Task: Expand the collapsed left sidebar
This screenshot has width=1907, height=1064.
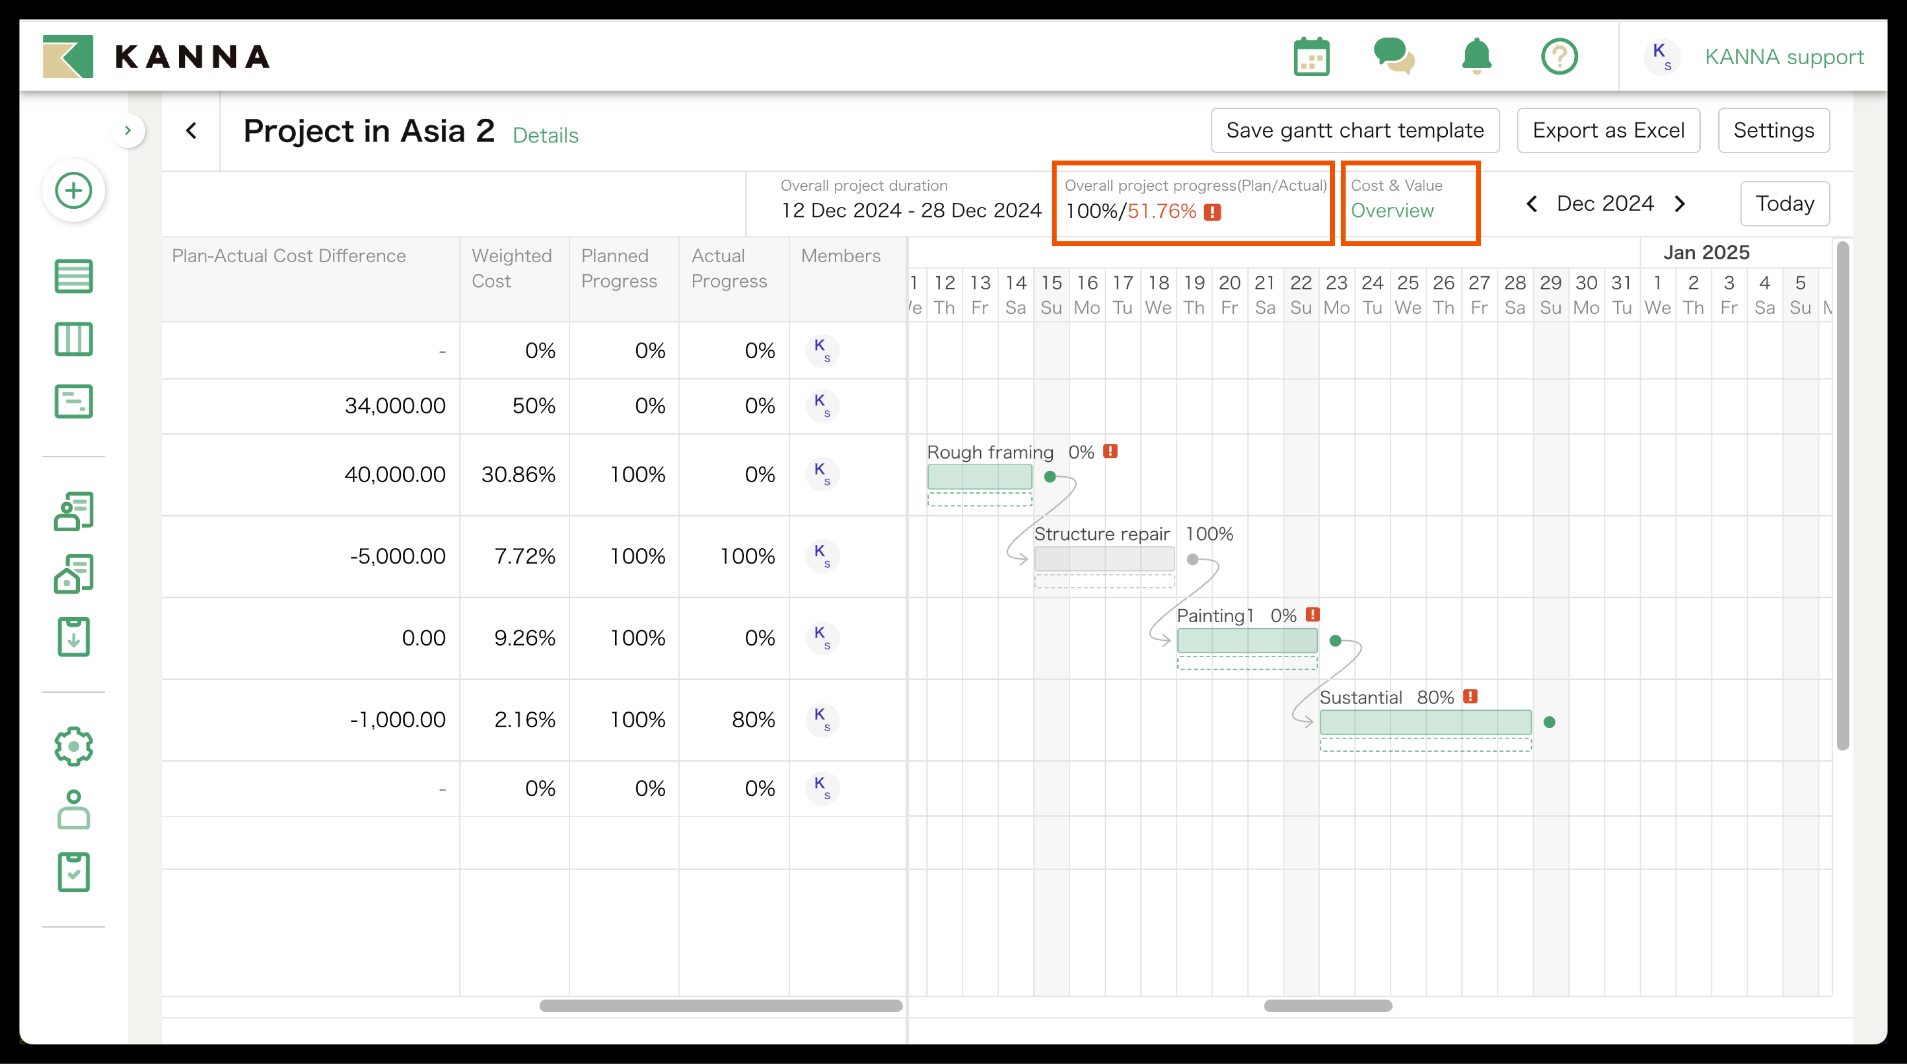Action: (x=127, y=131)
